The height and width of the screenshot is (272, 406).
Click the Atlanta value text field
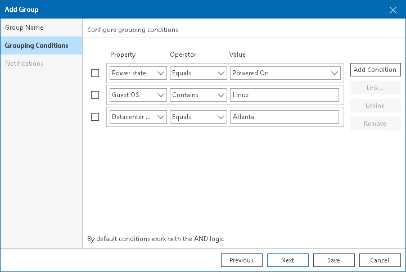[x=285, y=117]
